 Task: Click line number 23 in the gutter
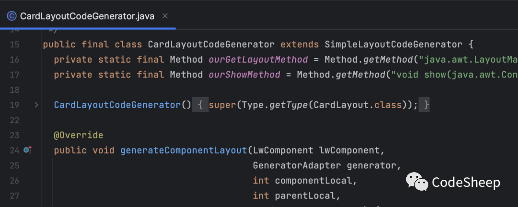click(x=14, y=135)
